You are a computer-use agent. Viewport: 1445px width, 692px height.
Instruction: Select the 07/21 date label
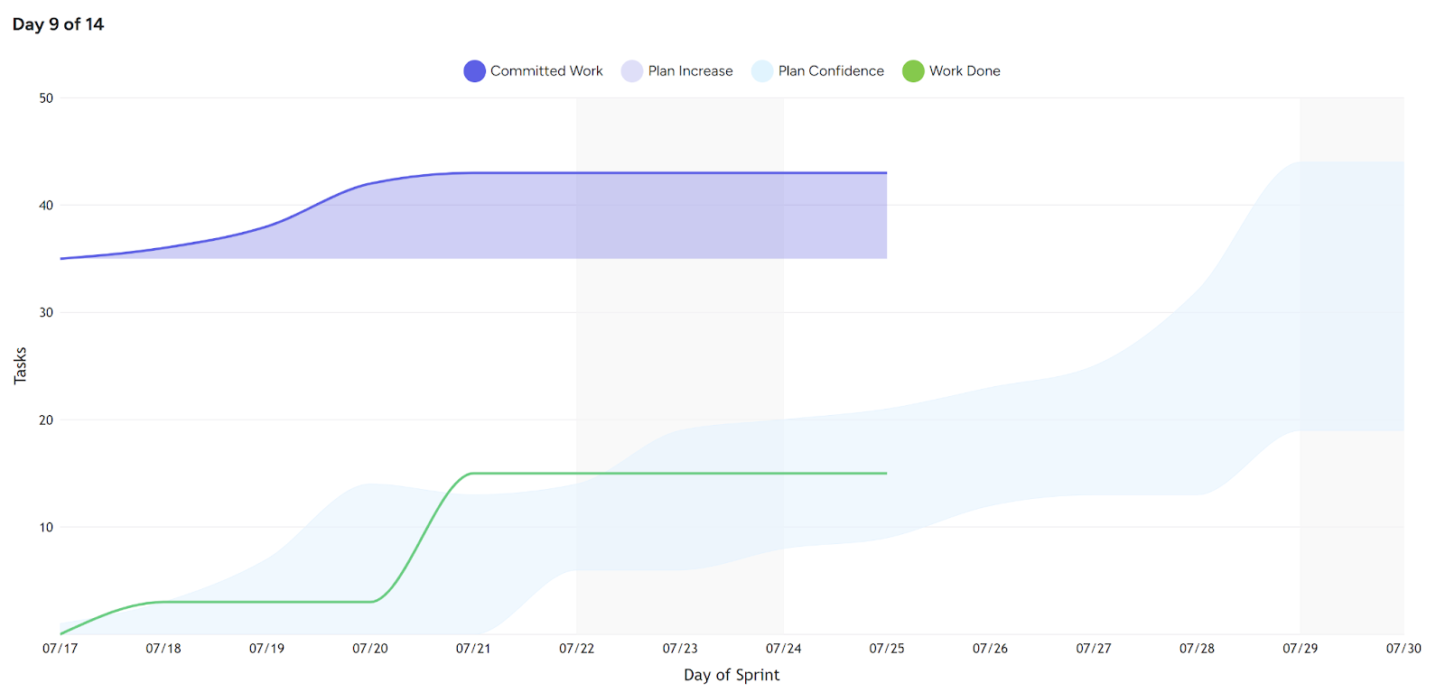[x=473, y=649]
